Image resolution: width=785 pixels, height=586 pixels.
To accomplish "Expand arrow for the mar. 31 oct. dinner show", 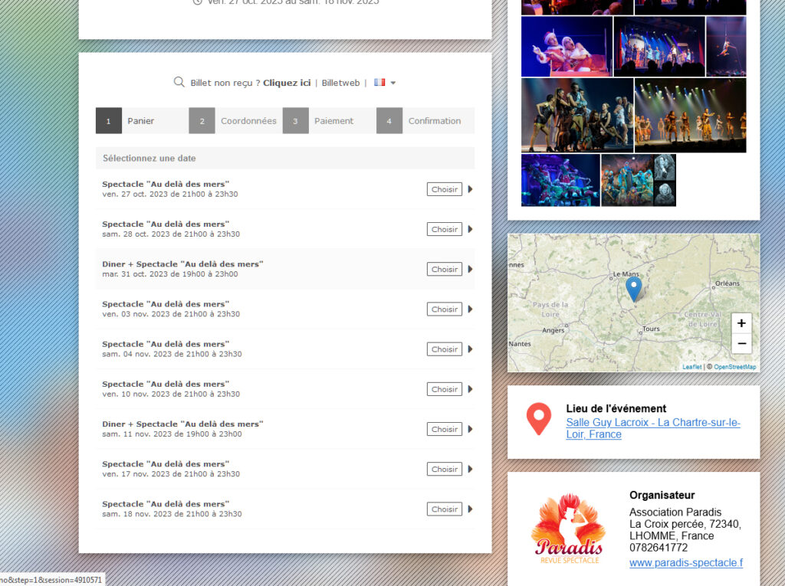I will point(470,269).
